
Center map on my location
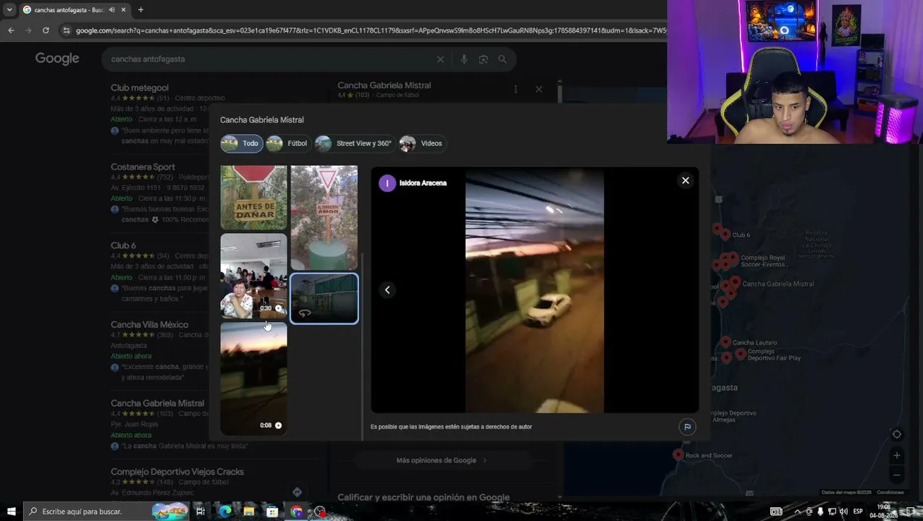(x=896, y=434)
